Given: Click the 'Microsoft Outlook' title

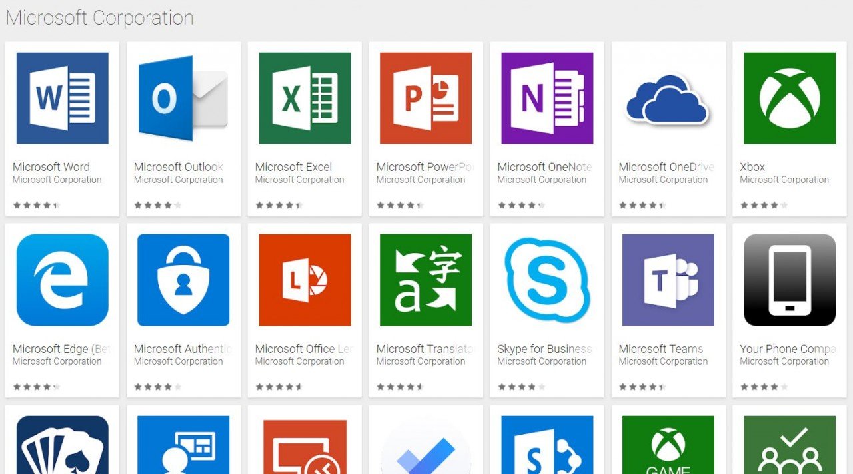Looking at the screenshot, I should pos(179,167).
